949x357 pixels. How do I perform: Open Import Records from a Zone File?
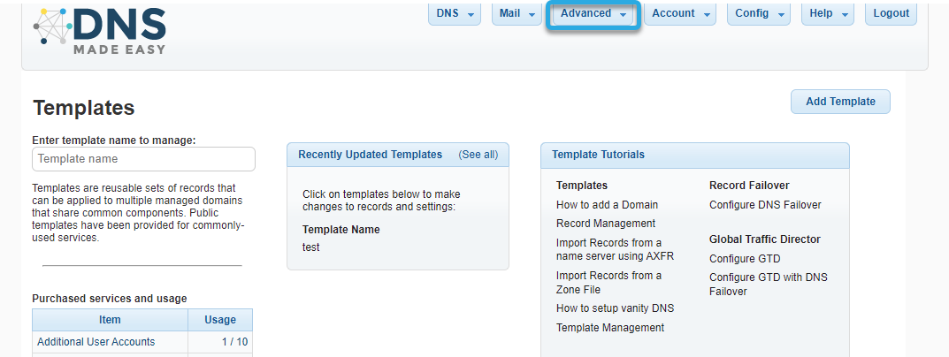608,283
